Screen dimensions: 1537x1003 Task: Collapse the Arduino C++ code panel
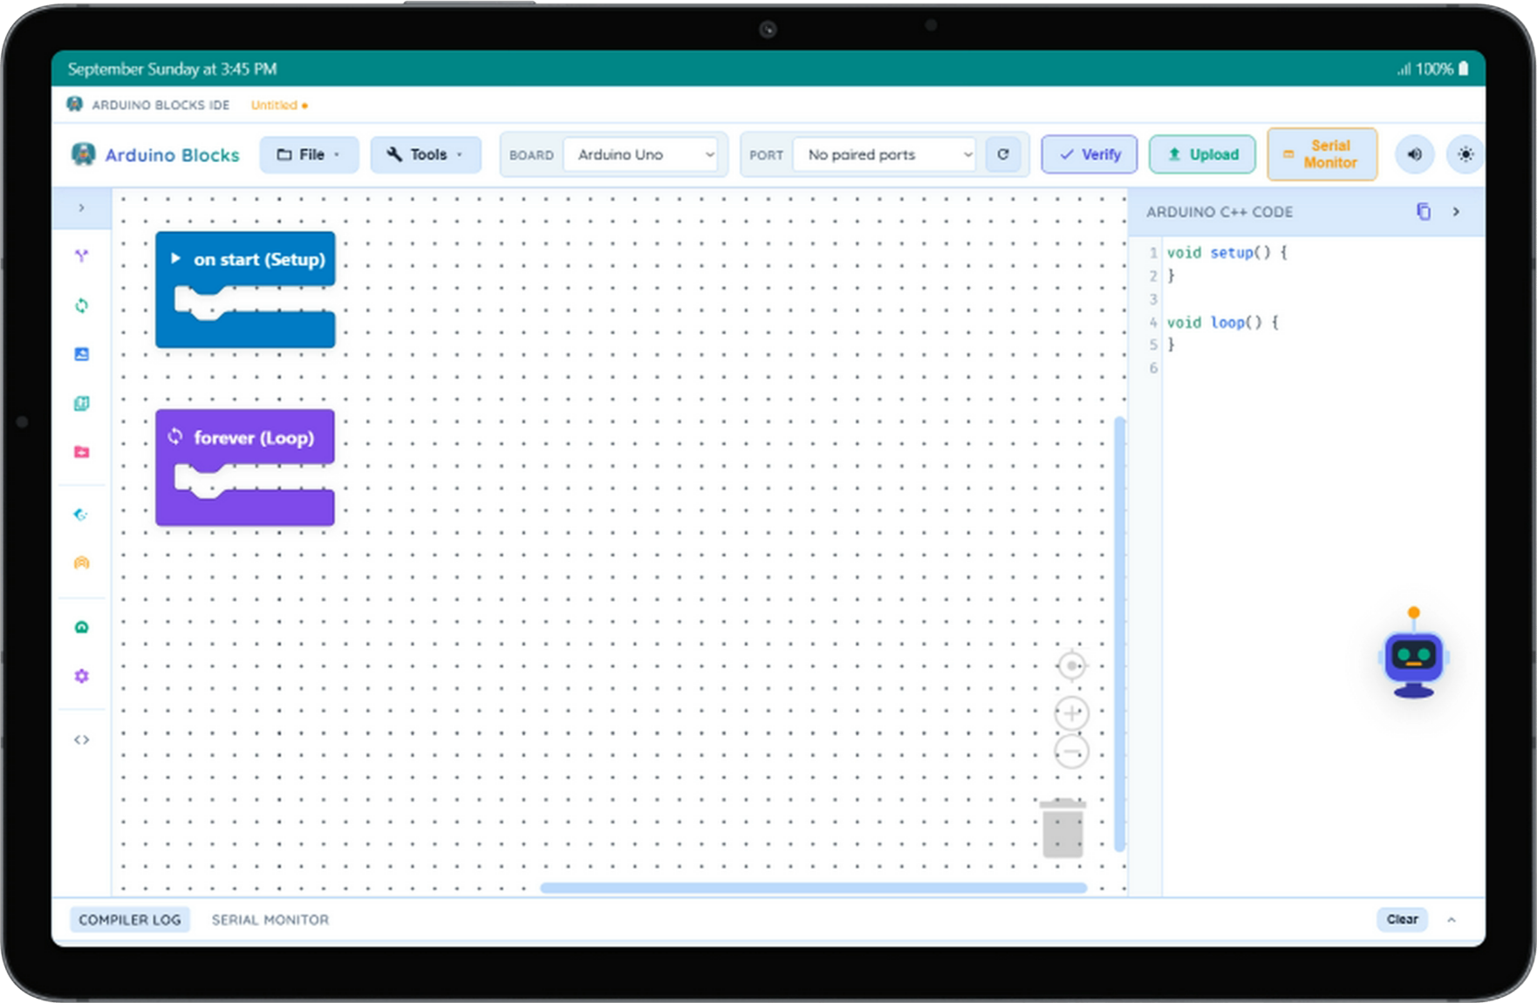tap(1456, 211)
